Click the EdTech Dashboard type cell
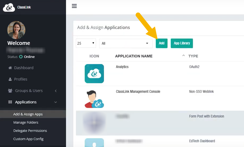 [202, 141]
